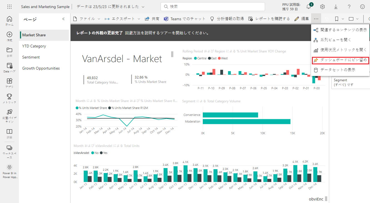Click the greyed-out reset icon
Viewport: 370px width, 203px height.
point(327,19)
